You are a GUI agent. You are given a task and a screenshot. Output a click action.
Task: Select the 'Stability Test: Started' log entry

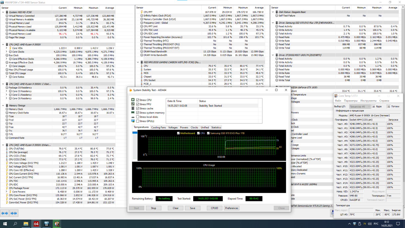[210, 106]
